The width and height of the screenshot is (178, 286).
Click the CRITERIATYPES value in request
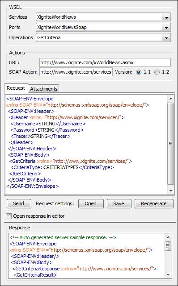[x=61, y=167]
